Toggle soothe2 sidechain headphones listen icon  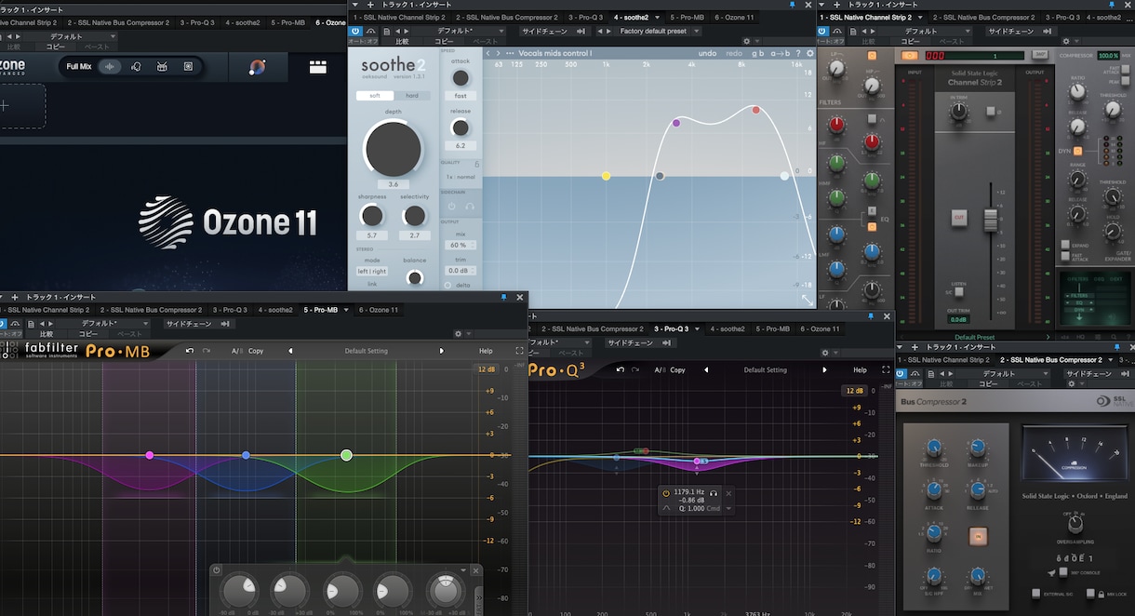[x=469, y=207]
